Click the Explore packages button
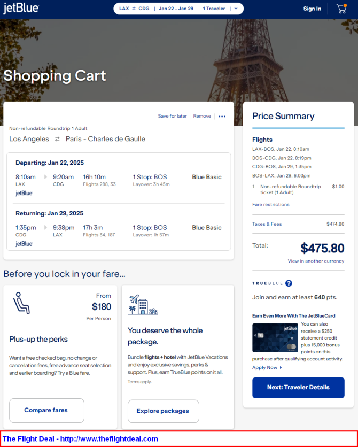The height and width of the screenshot is (447, 358). point(163,411)
